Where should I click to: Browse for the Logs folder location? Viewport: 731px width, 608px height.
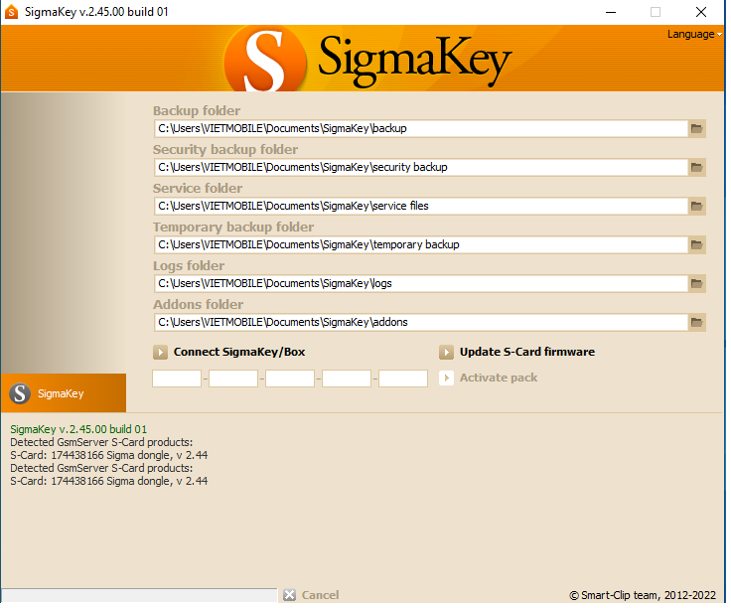tap(696, 283)
